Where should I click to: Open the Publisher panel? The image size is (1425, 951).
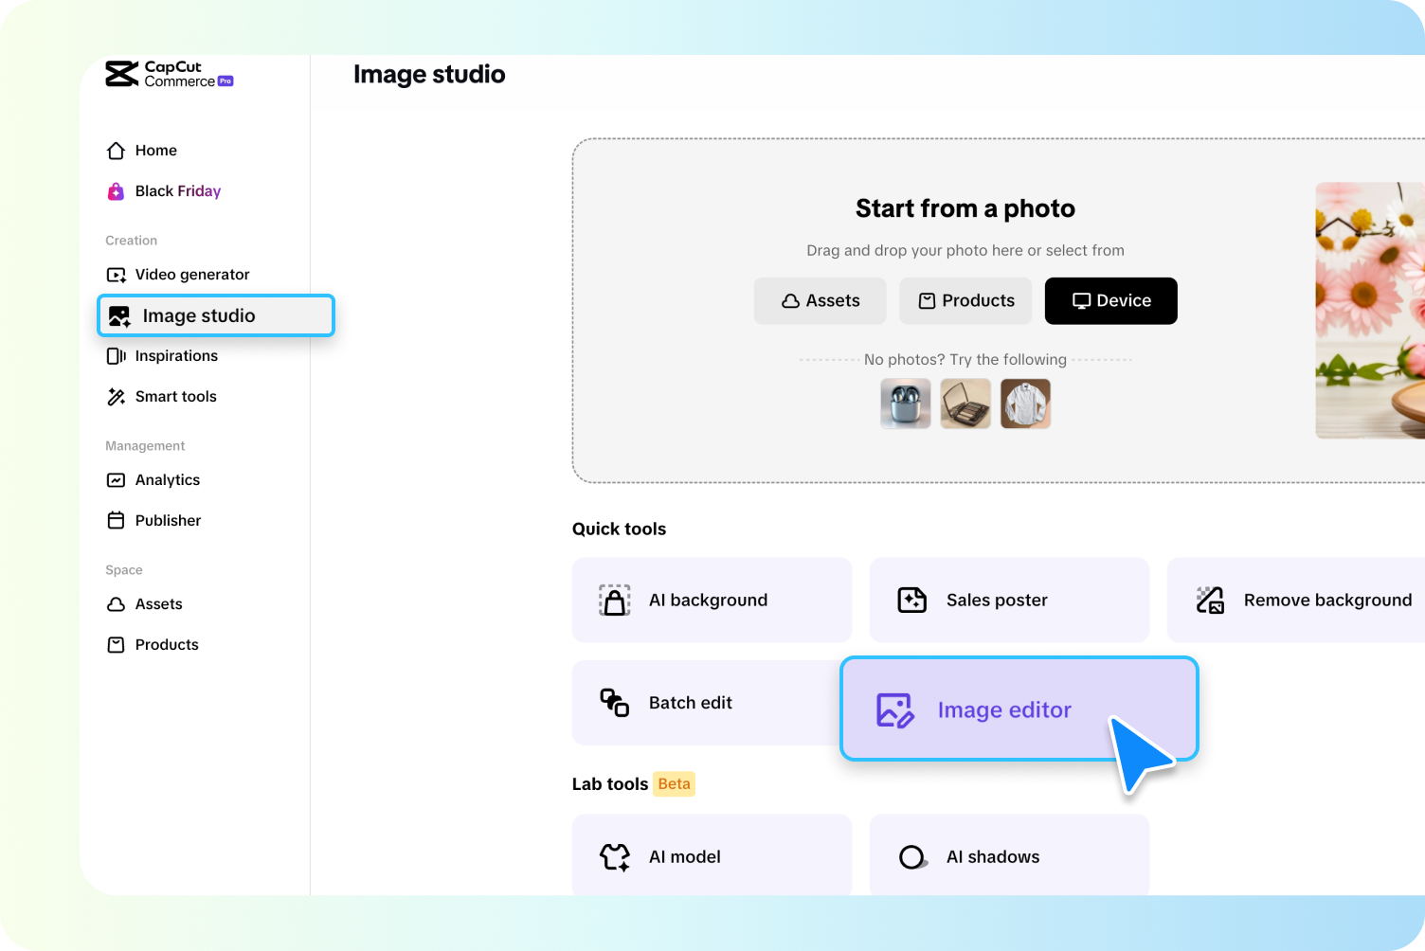pos(168,520)
